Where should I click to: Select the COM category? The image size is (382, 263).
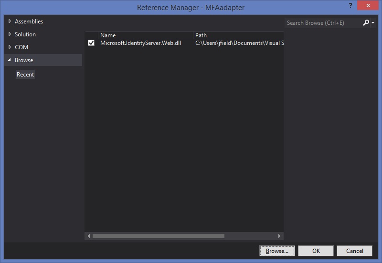pos(21,47)
